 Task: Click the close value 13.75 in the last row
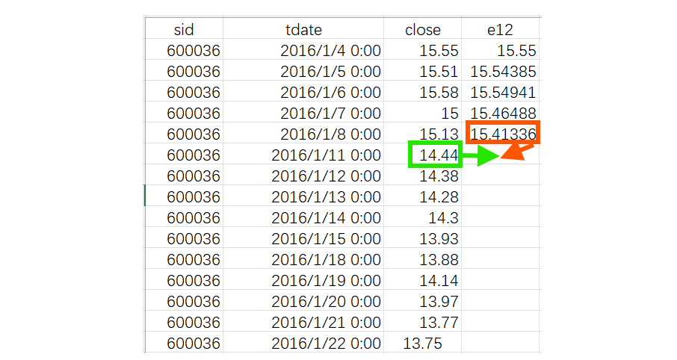(422, 343)
